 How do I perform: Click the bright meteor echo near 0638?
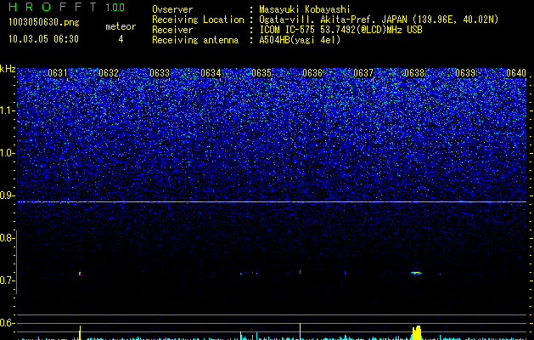pos(416,273)
